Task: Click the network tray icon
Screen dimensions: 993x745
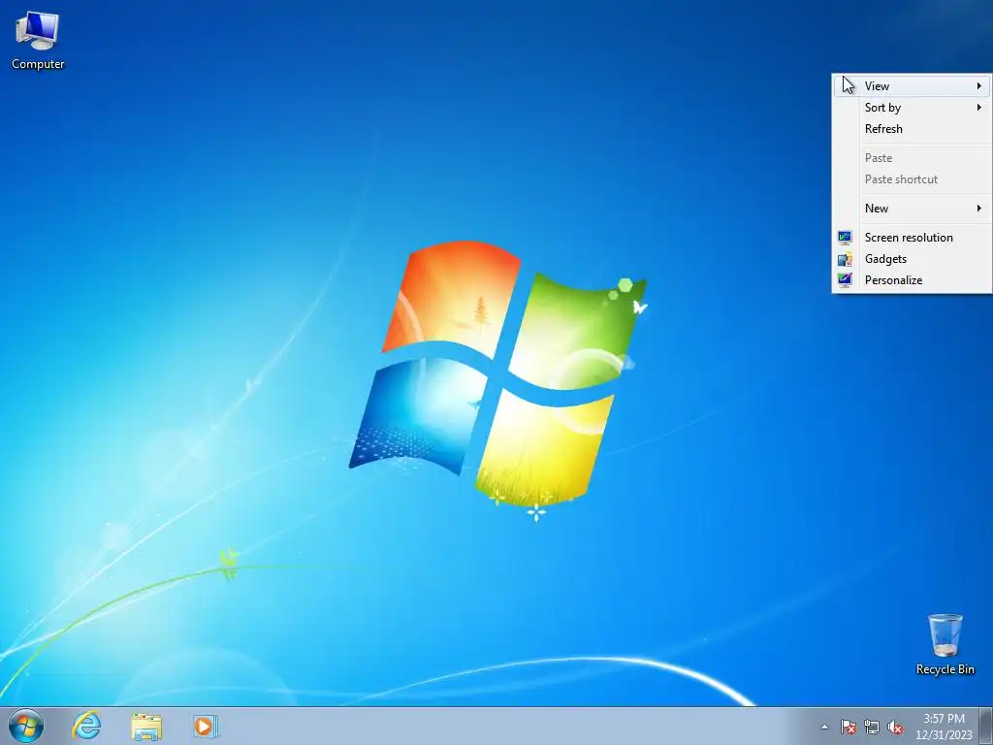Action: [x=872, y=727]
